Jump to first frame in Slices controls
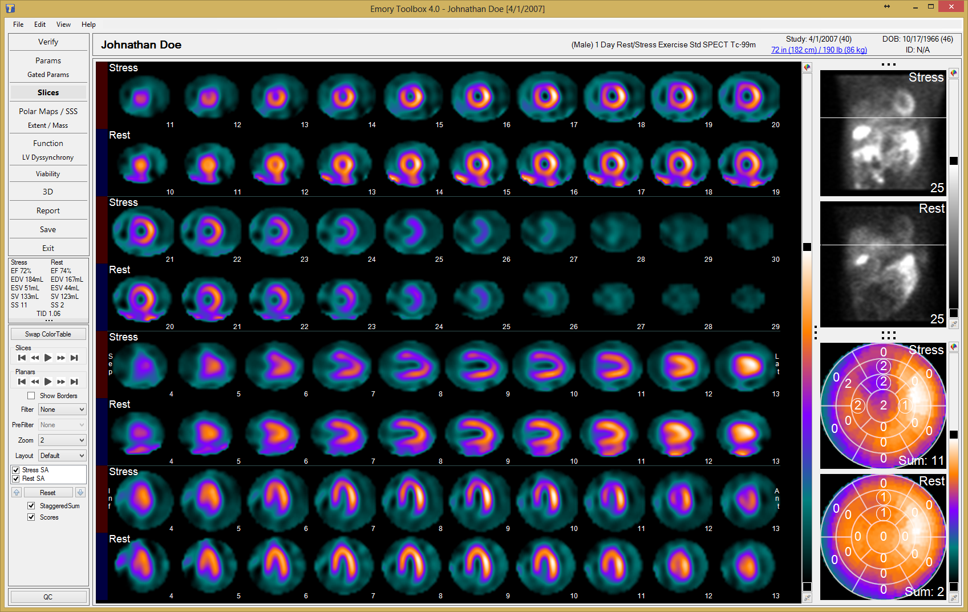The height and width of the screenshot is (612, 968). click(x=22, y=358)
